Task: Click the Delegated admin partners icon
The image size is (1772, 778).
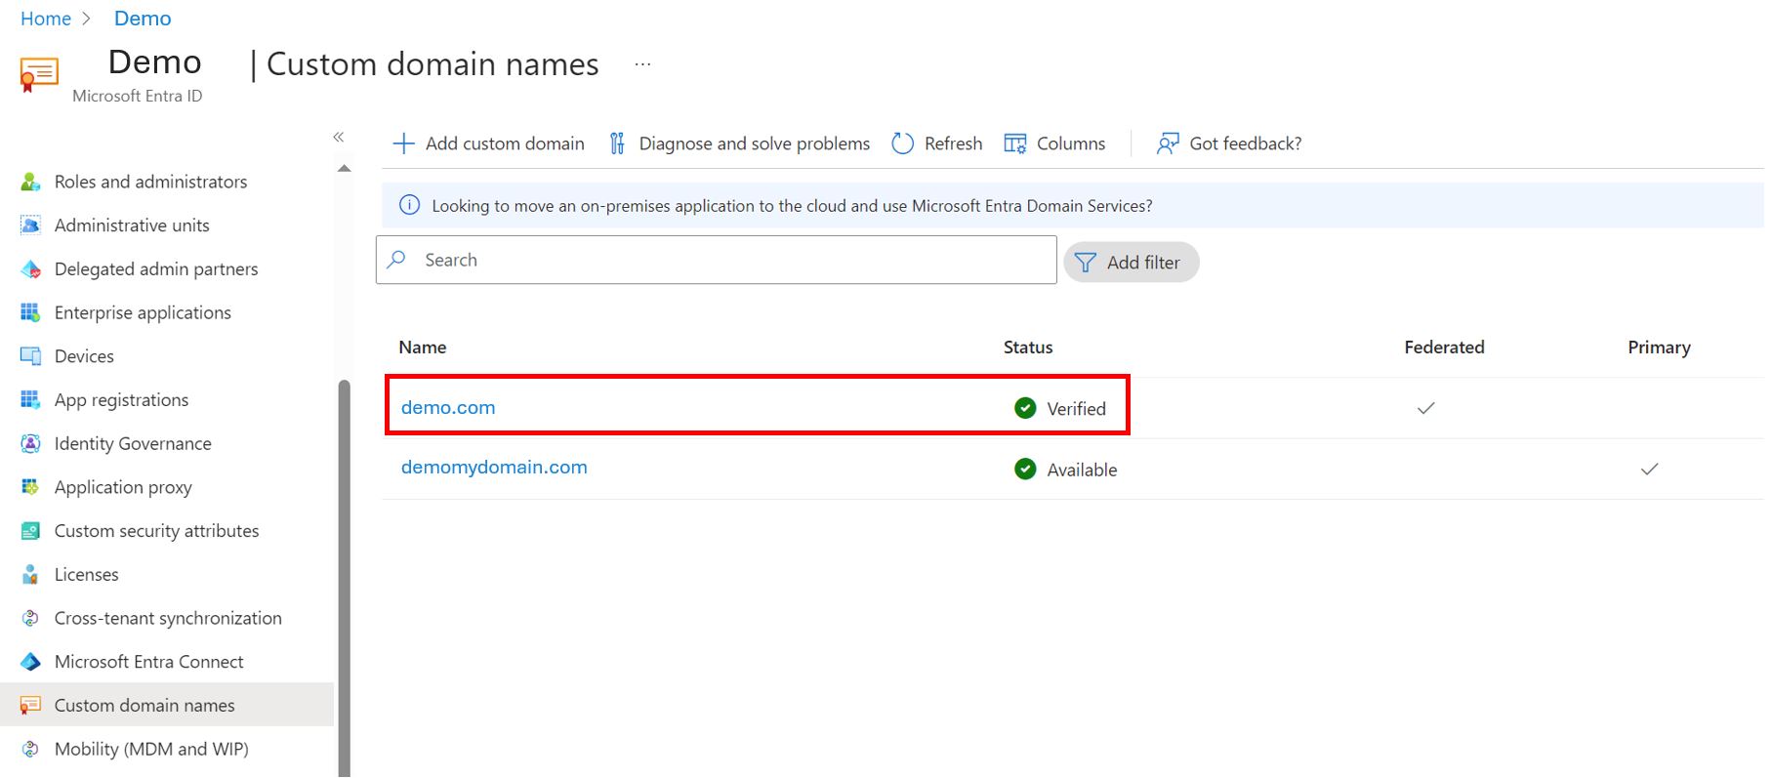Action: 30,269
